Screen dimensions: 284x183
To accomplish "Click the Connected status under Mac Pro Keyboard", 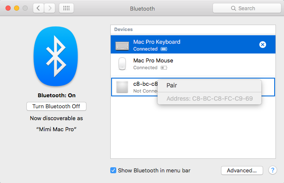I will (145, 49).
